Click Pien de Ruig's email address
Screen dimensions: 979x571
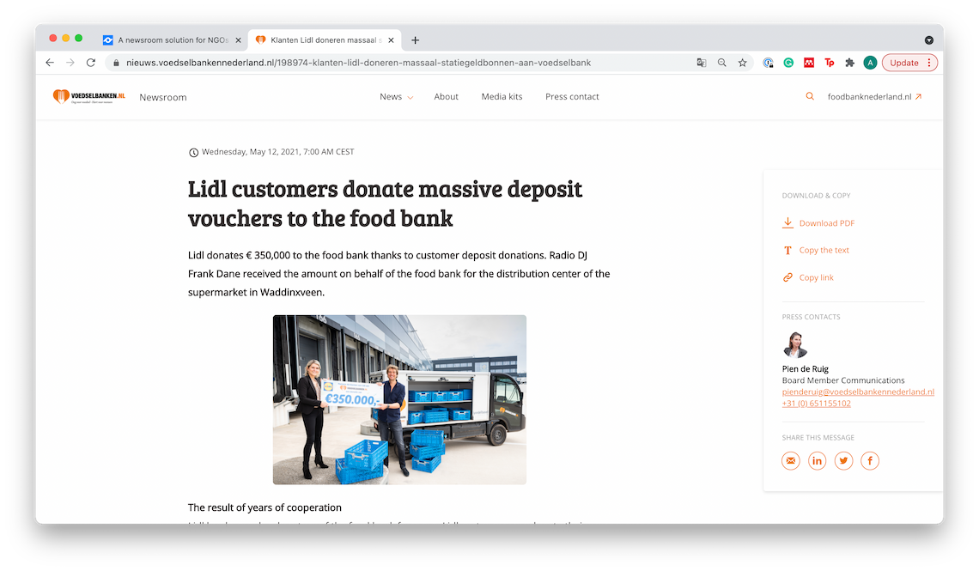857,392
